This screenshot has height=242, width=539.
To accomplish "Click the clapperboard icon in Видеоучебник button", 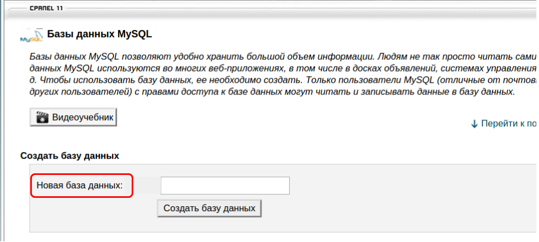I will [42, 118].
